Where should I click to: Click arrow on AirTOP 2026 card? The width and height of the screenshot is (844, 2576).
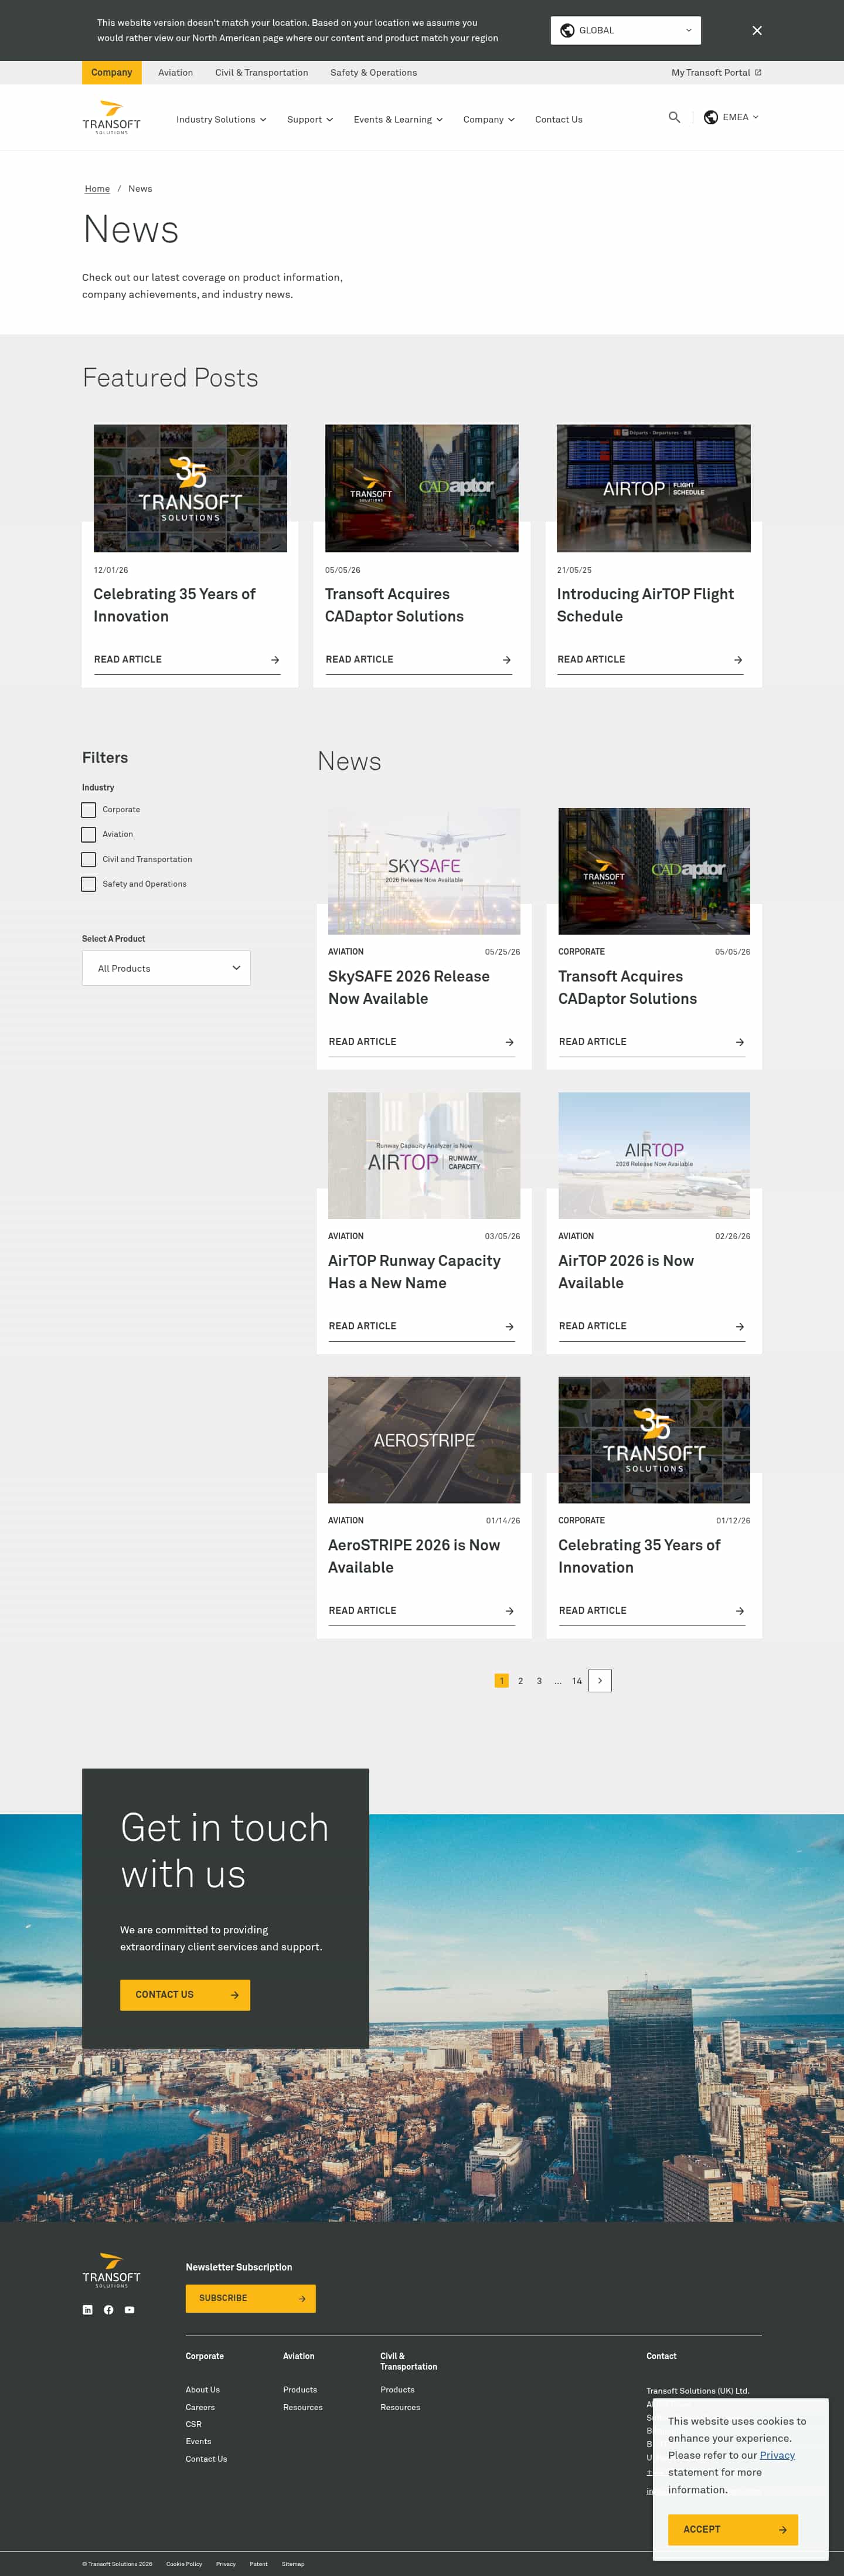(740, 1327)
